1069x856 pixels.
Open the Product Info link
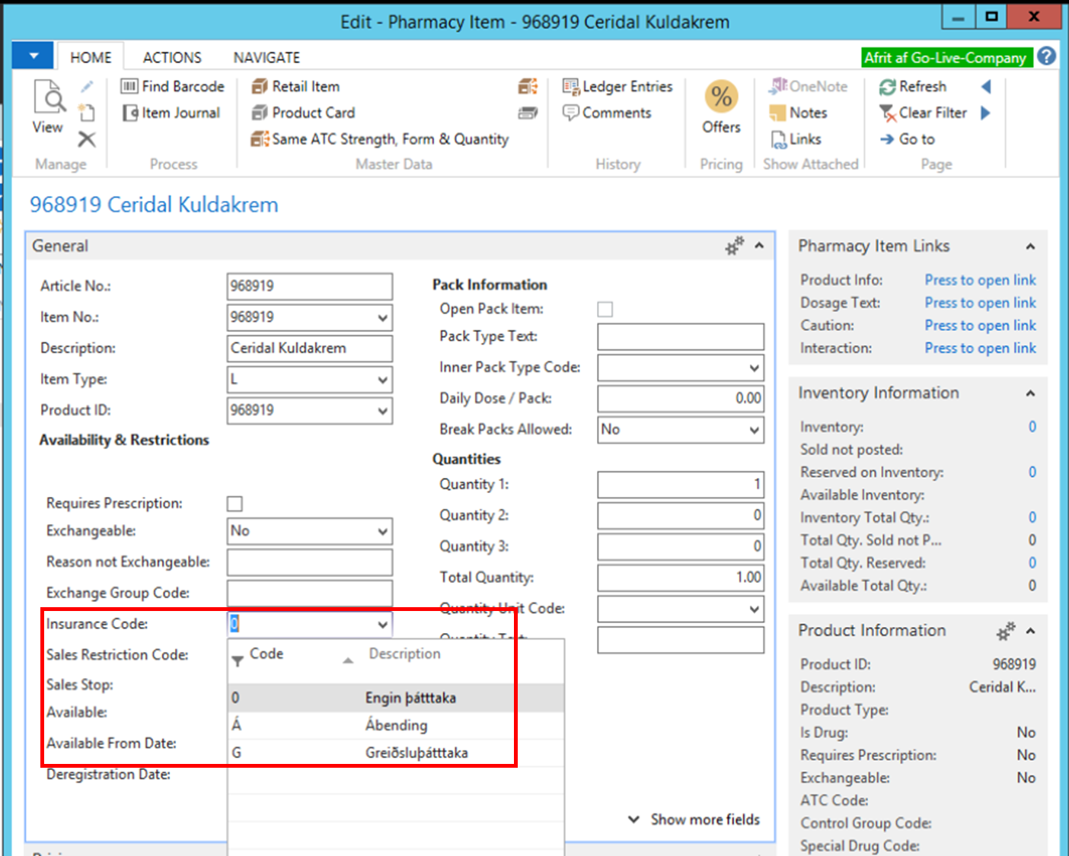[x=980, y=280]
